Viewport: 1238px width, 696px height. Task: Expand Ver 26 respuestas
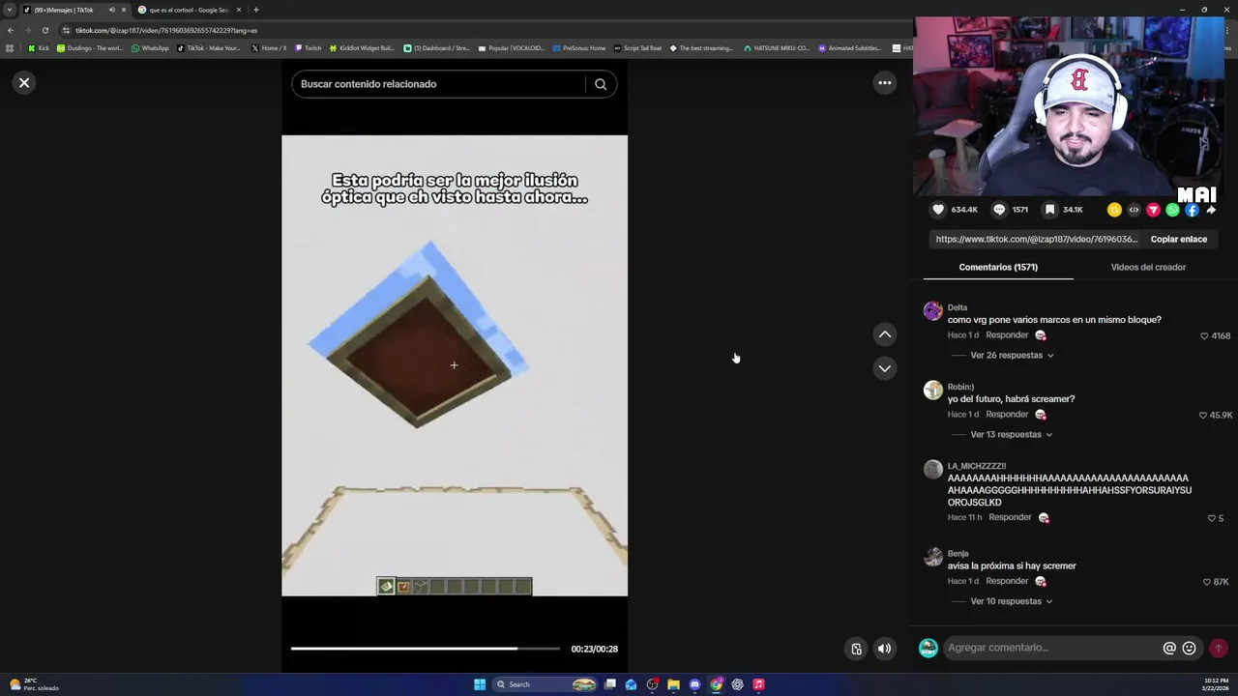[1012, 356]
